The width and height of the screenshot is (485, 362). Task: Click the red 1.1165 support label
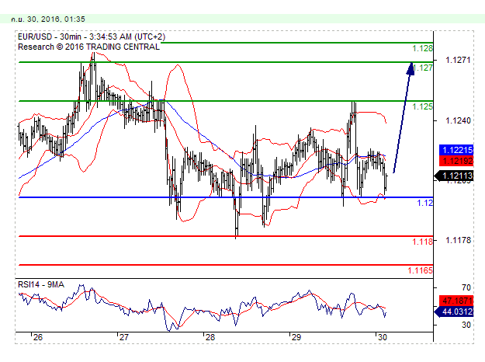420,270
